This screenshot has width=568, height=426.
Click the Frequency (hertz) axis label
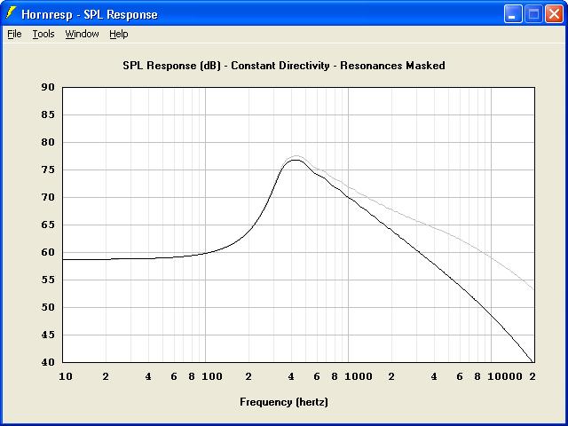coord(284,402)
